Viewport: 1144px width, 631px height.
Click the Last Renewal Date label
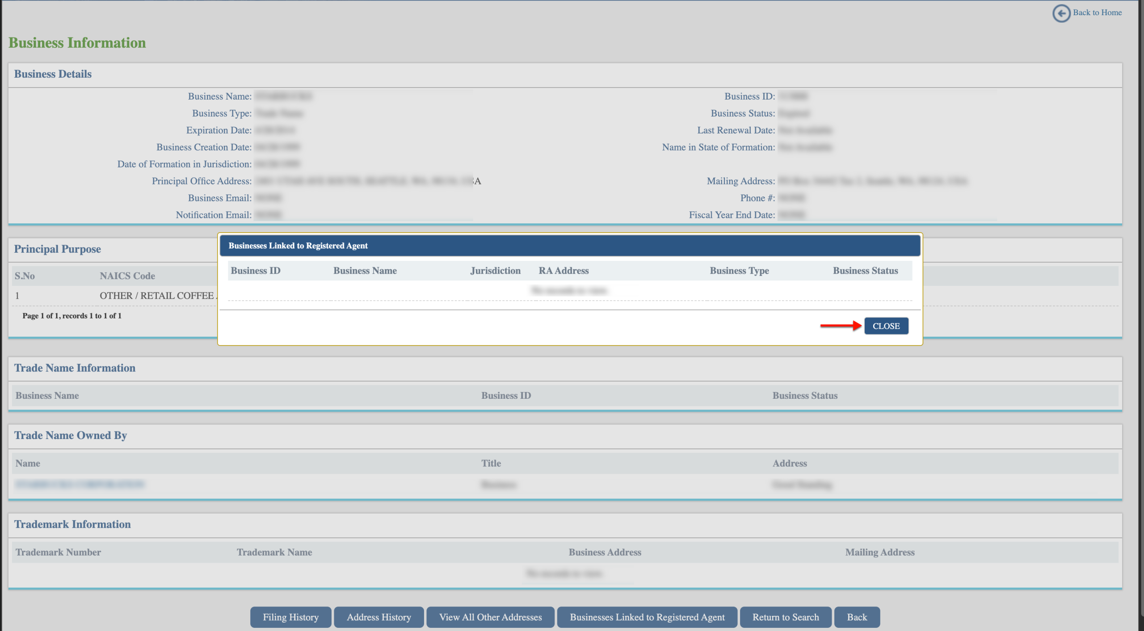(x=736, y=130)
